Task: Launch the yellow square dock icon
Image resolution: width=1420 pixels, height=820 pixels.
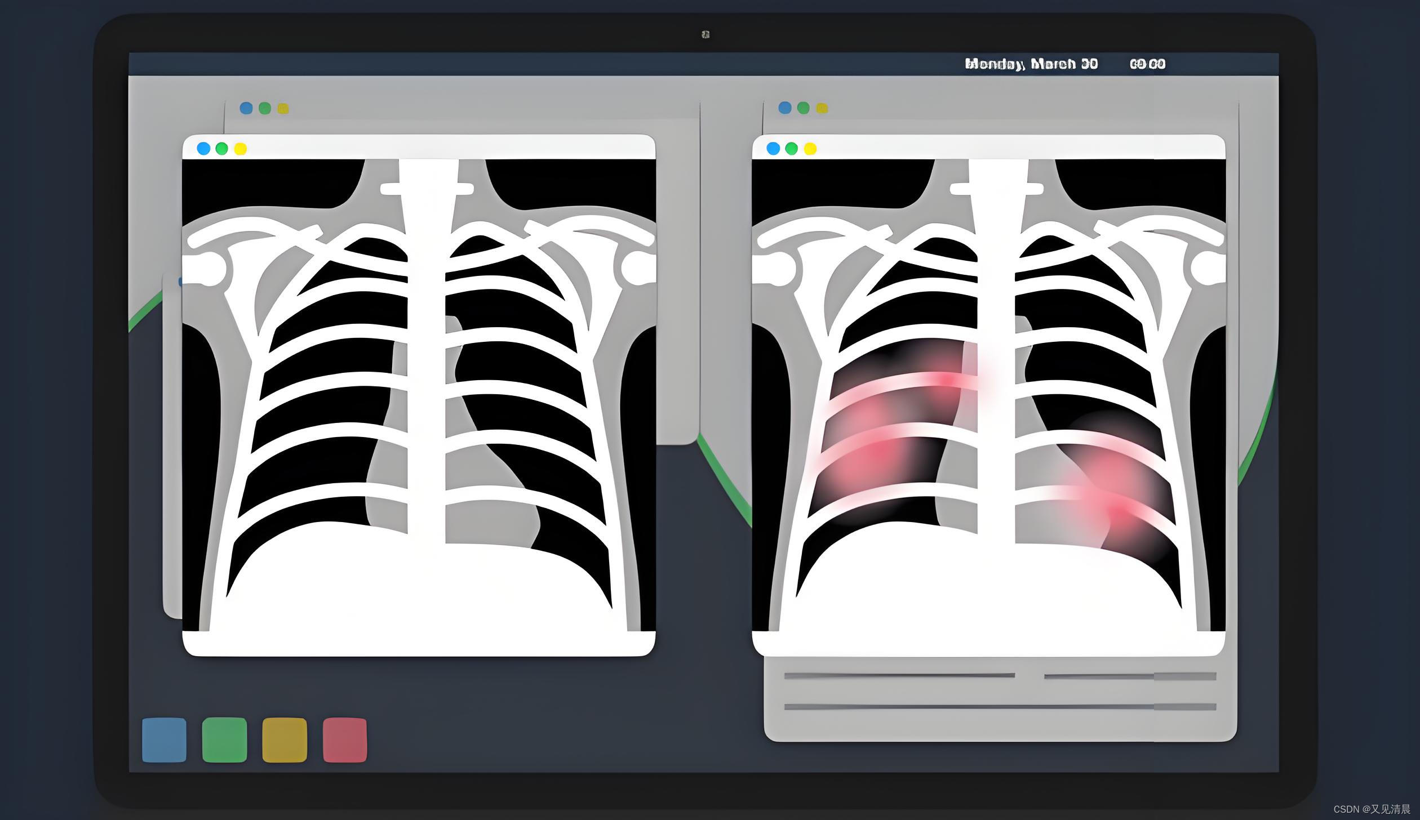Action: coord(285,739)
